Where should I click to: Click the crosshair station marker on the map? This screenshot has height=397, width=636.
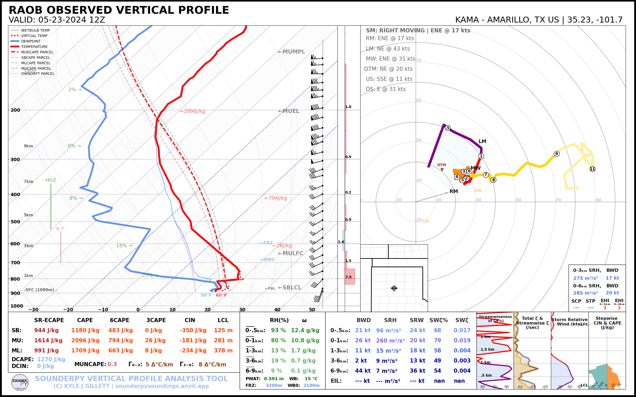click(394, 288)
